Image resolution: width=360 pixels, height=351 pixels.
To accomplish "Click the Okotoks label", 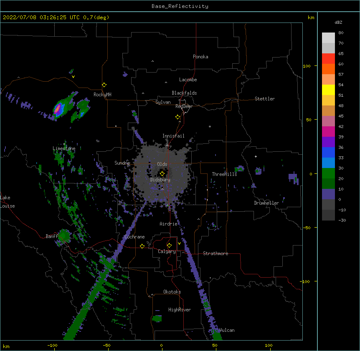I will click(172, 292).
